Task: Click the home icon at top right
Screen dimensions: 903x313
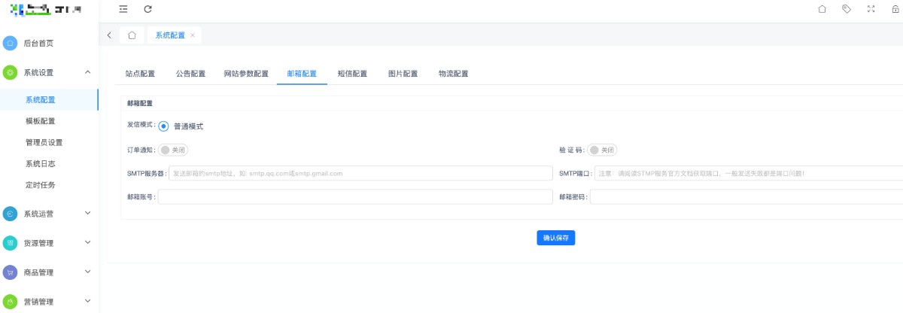Action: (x=822, y=9)
